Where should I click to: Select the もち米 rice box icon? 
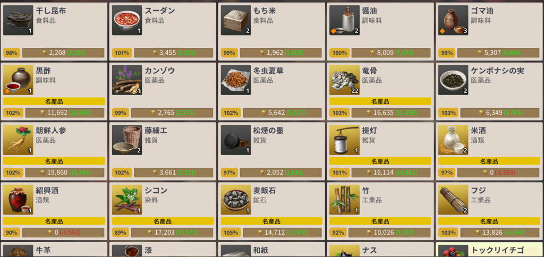point(235,20)
